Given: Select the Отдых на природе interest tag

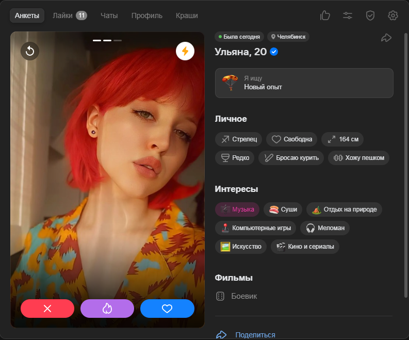Looking at the screenshot, I should [344, 209].
